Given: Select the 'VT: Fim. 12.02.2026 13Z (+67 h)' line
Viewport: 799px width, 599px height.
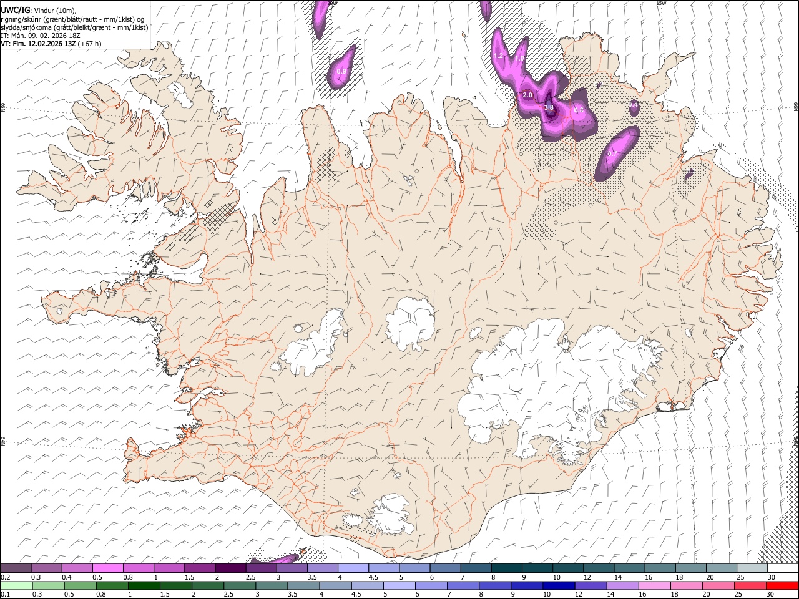Looking at the screenshot, I should 51,44.
